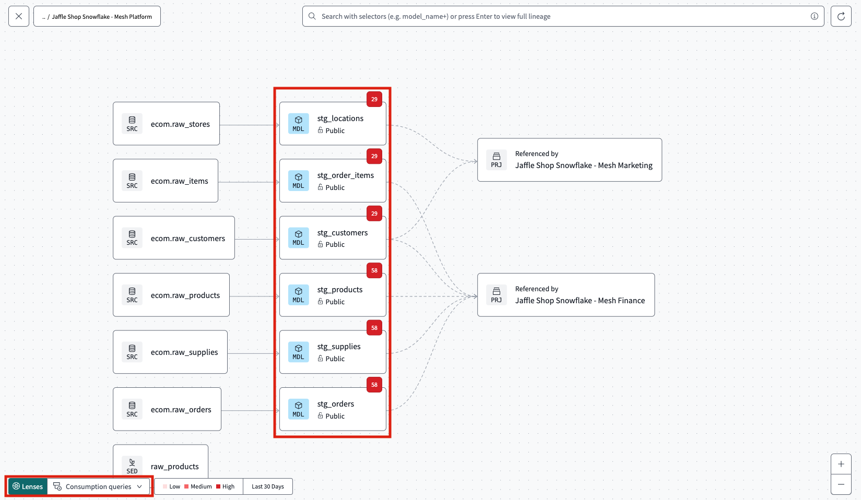
Task: Click the refresh lineage icon
Action: tap(841, 16)
